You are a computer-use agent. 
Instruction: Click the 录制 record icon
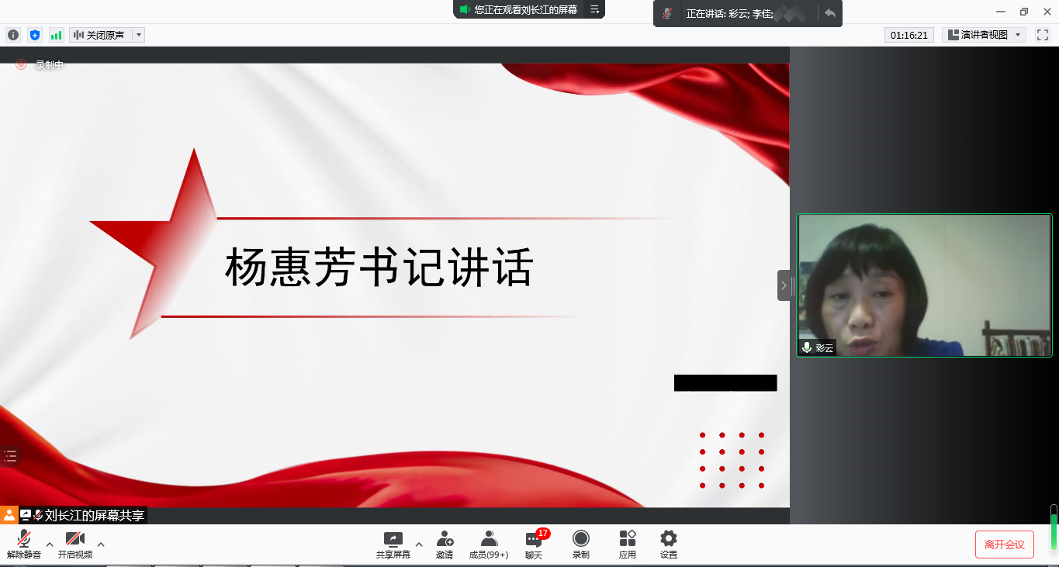coord(580,545)
